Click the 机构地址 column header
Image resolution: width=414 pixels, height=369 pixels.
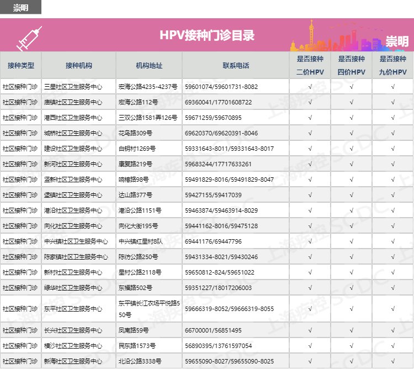pos(149,65)
